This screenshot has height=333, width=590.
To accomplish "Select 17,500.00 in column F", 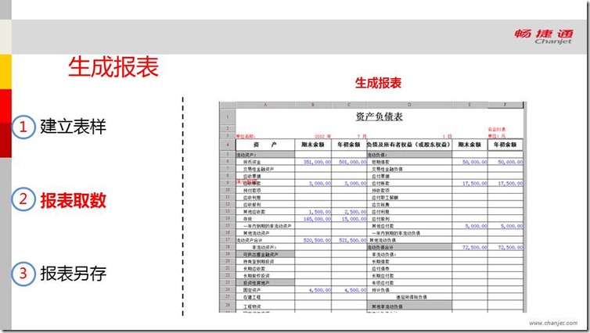I will 505,183.
